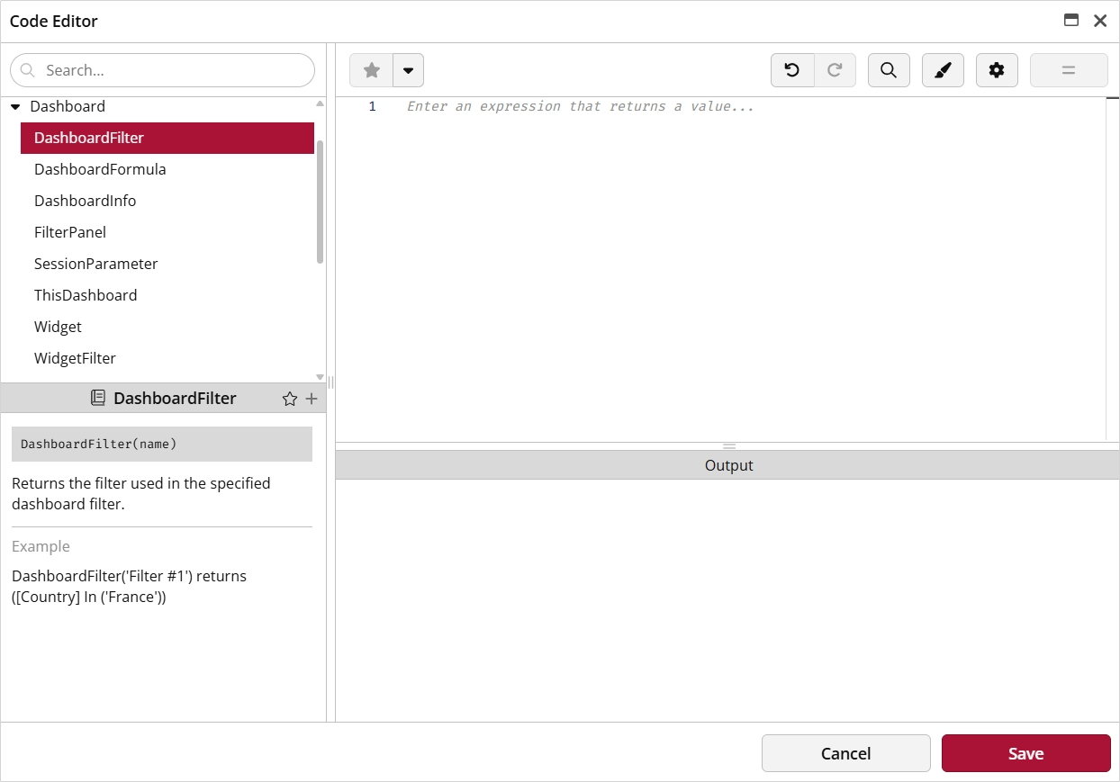Save the expression
The image size is (1120, 782).
coord(1026,753)
